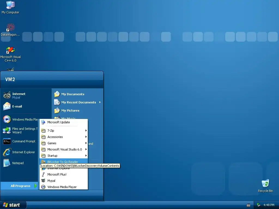The image size is (279, 209).
Task: Expand My Recent Documents arrow
Action: pos(100,102)
